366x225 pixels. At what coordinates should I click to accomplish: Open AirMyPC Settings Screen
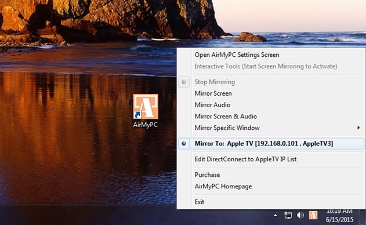click(x=237, y=55)
